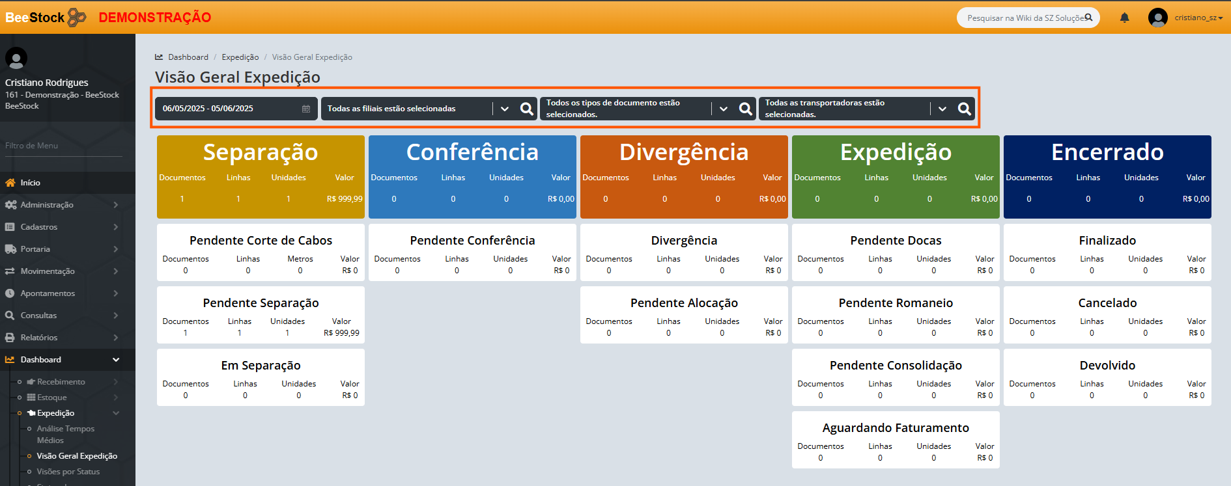Click the Dashboard breadcrumb link
This screenshot has width=1231, height=486.
(x=188, y=57)
